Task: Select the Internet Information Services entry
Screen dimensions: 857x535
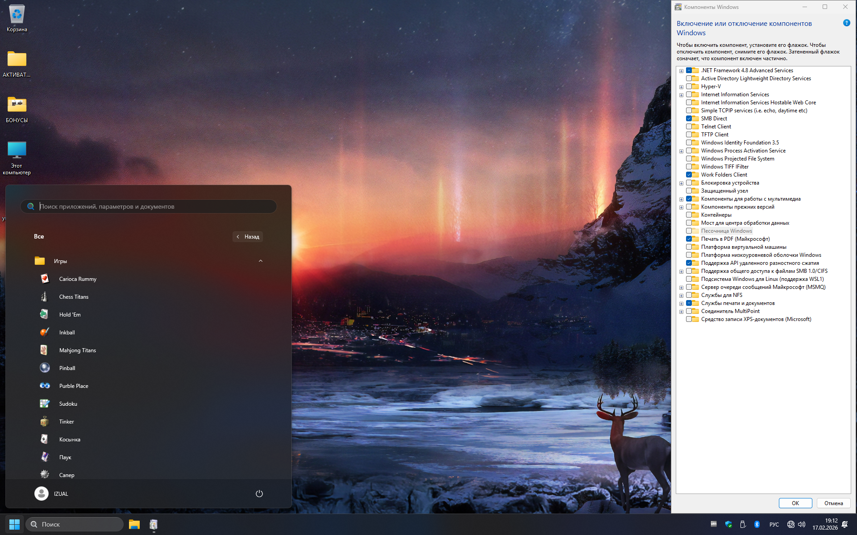Action: [735, 95]
